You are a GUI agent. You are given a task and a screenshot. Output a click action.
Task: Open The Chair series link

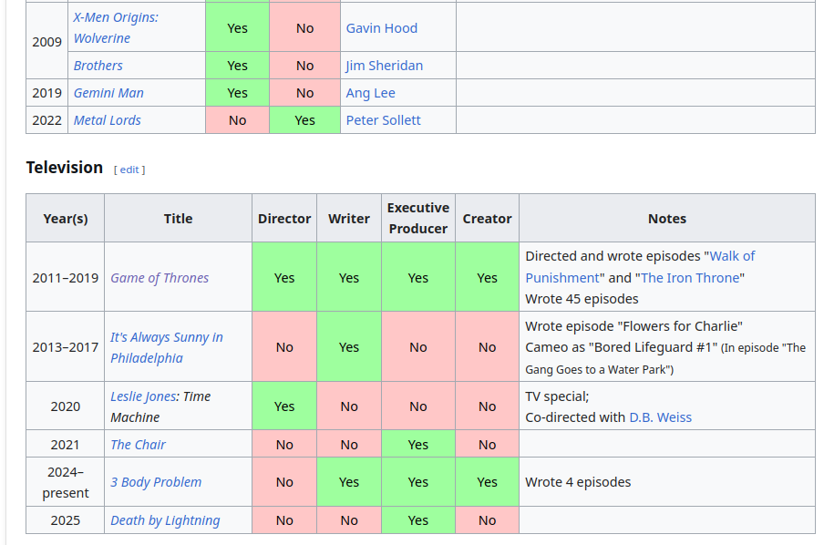pos(138,445)
